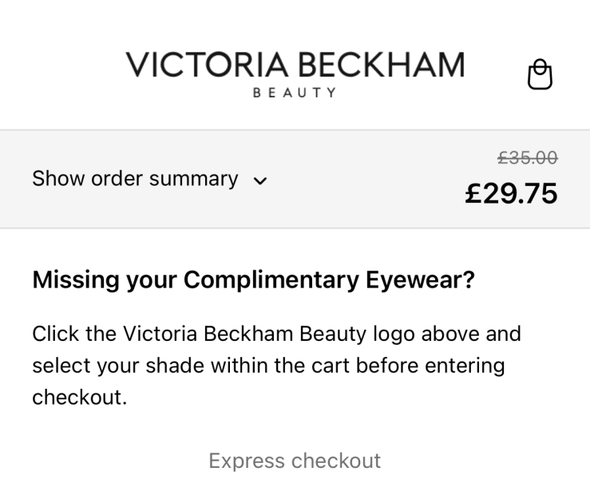Image resolution: width=590 pixels, height=479 pixels.
Task: Click the crossed-out £35.00 original price
Action: [x=527, y=158]
